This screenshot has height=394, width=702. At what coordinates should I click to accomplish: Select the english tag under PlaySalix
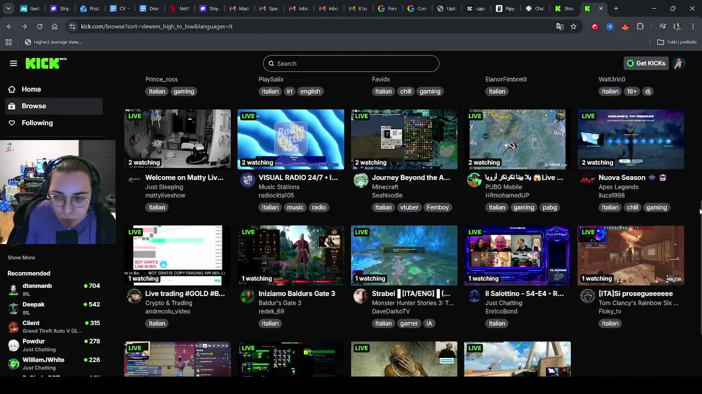(x=310, y=91)
